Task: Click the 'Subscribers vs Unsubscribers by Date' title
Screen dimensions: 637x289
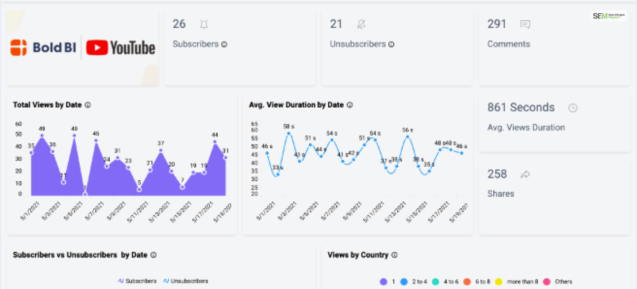Action: tap(80, 255)
